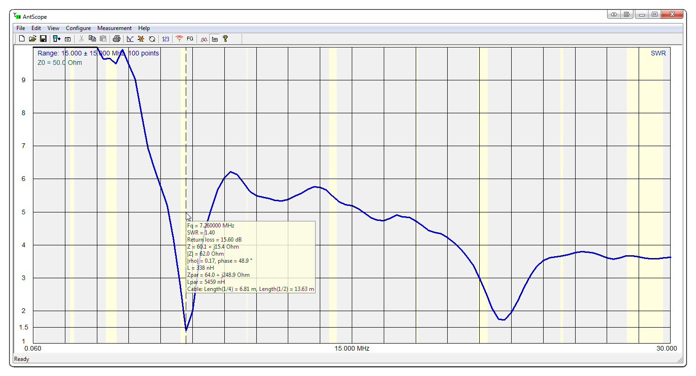Click the red-blue dual curves icon
The width and height of the screenshot is (696, 376).
[204, 39]
